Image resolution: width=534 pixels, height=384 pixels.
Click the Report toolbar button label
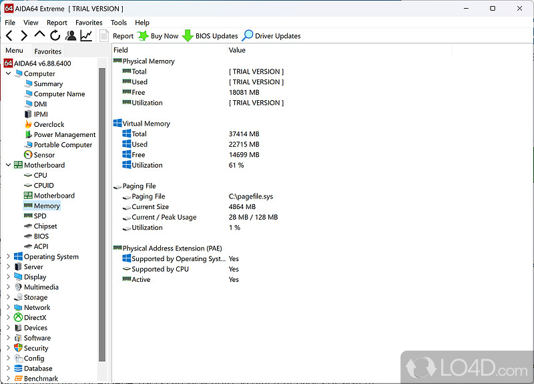[x=123, y=36]
